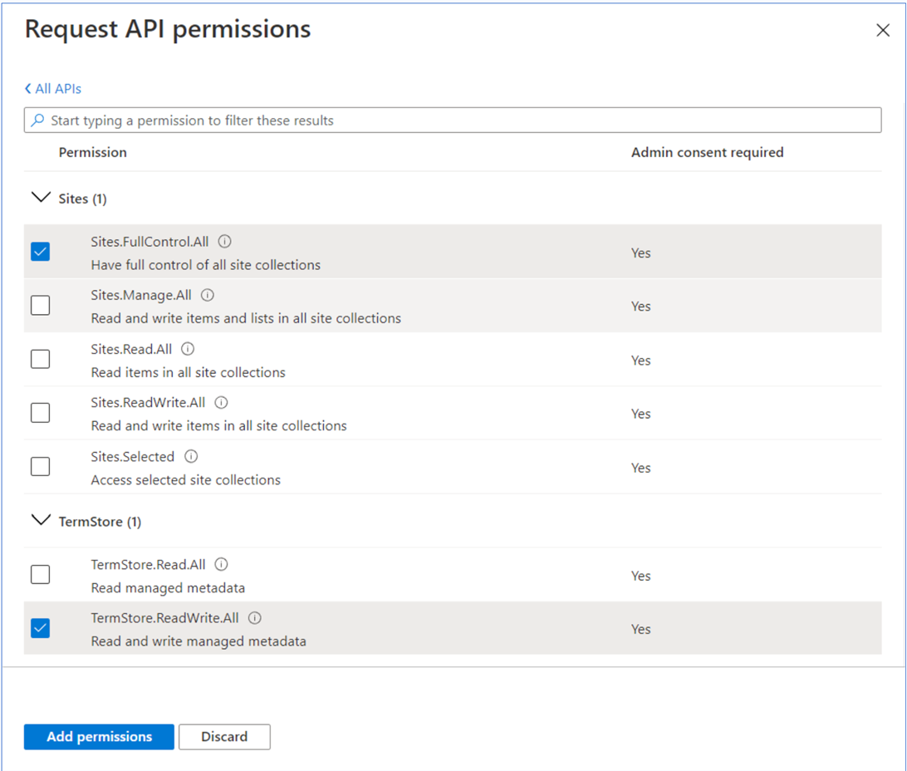Uncheck the TermStore.ReadWrite.All checkbox
Image resolution: width=907 pixels, height=771 pixels.
point(40,628)
